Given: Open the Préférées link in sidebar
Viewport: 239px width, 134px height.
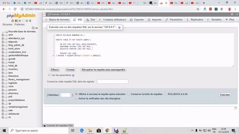Looking at the screenshot, I should click(19, 25).
